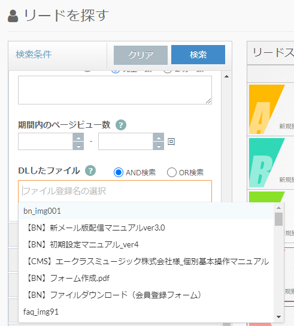294x326 pixels.
Task: Choose 【BN】初期設定マニュアル_ver4 option
Action: point(146,245)
